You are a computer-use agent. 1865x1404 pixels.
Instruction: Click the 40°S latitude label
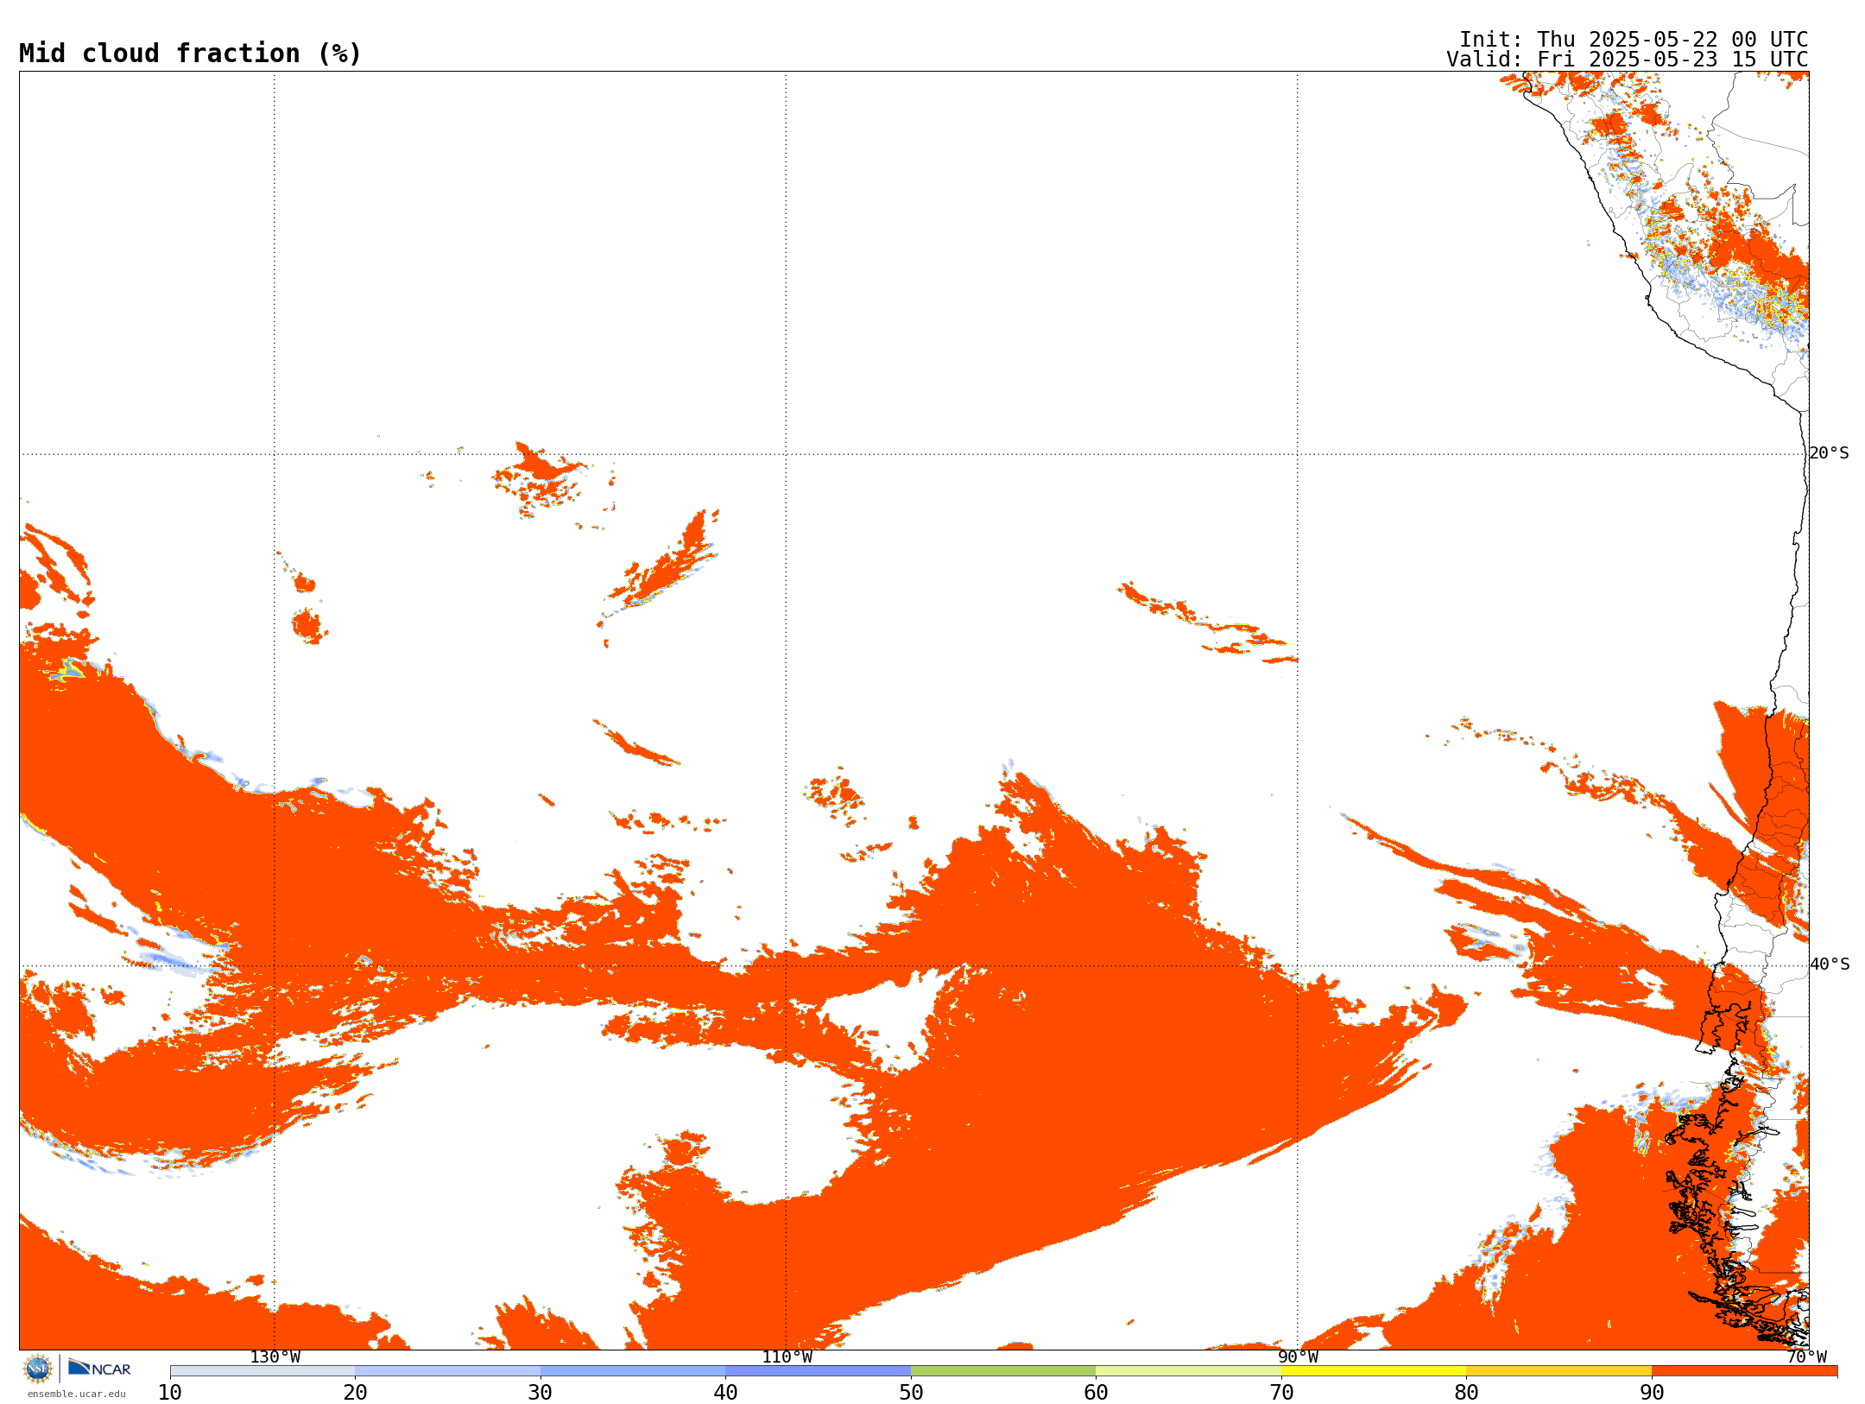click(1830, 964)
